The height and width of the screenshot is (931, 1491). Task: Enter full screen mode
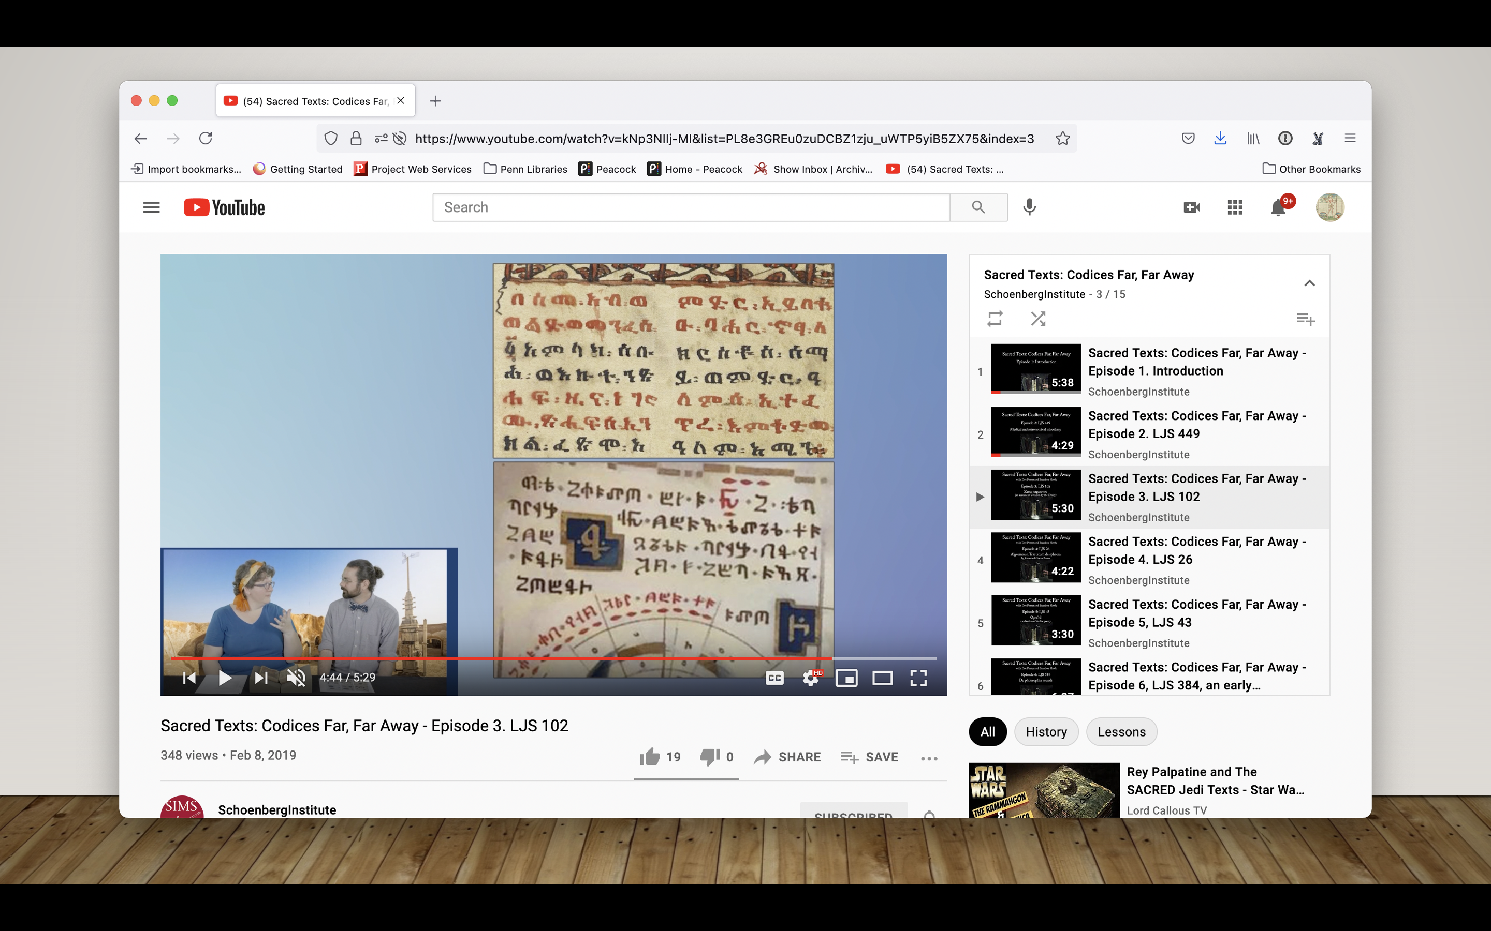pos(918,678)
